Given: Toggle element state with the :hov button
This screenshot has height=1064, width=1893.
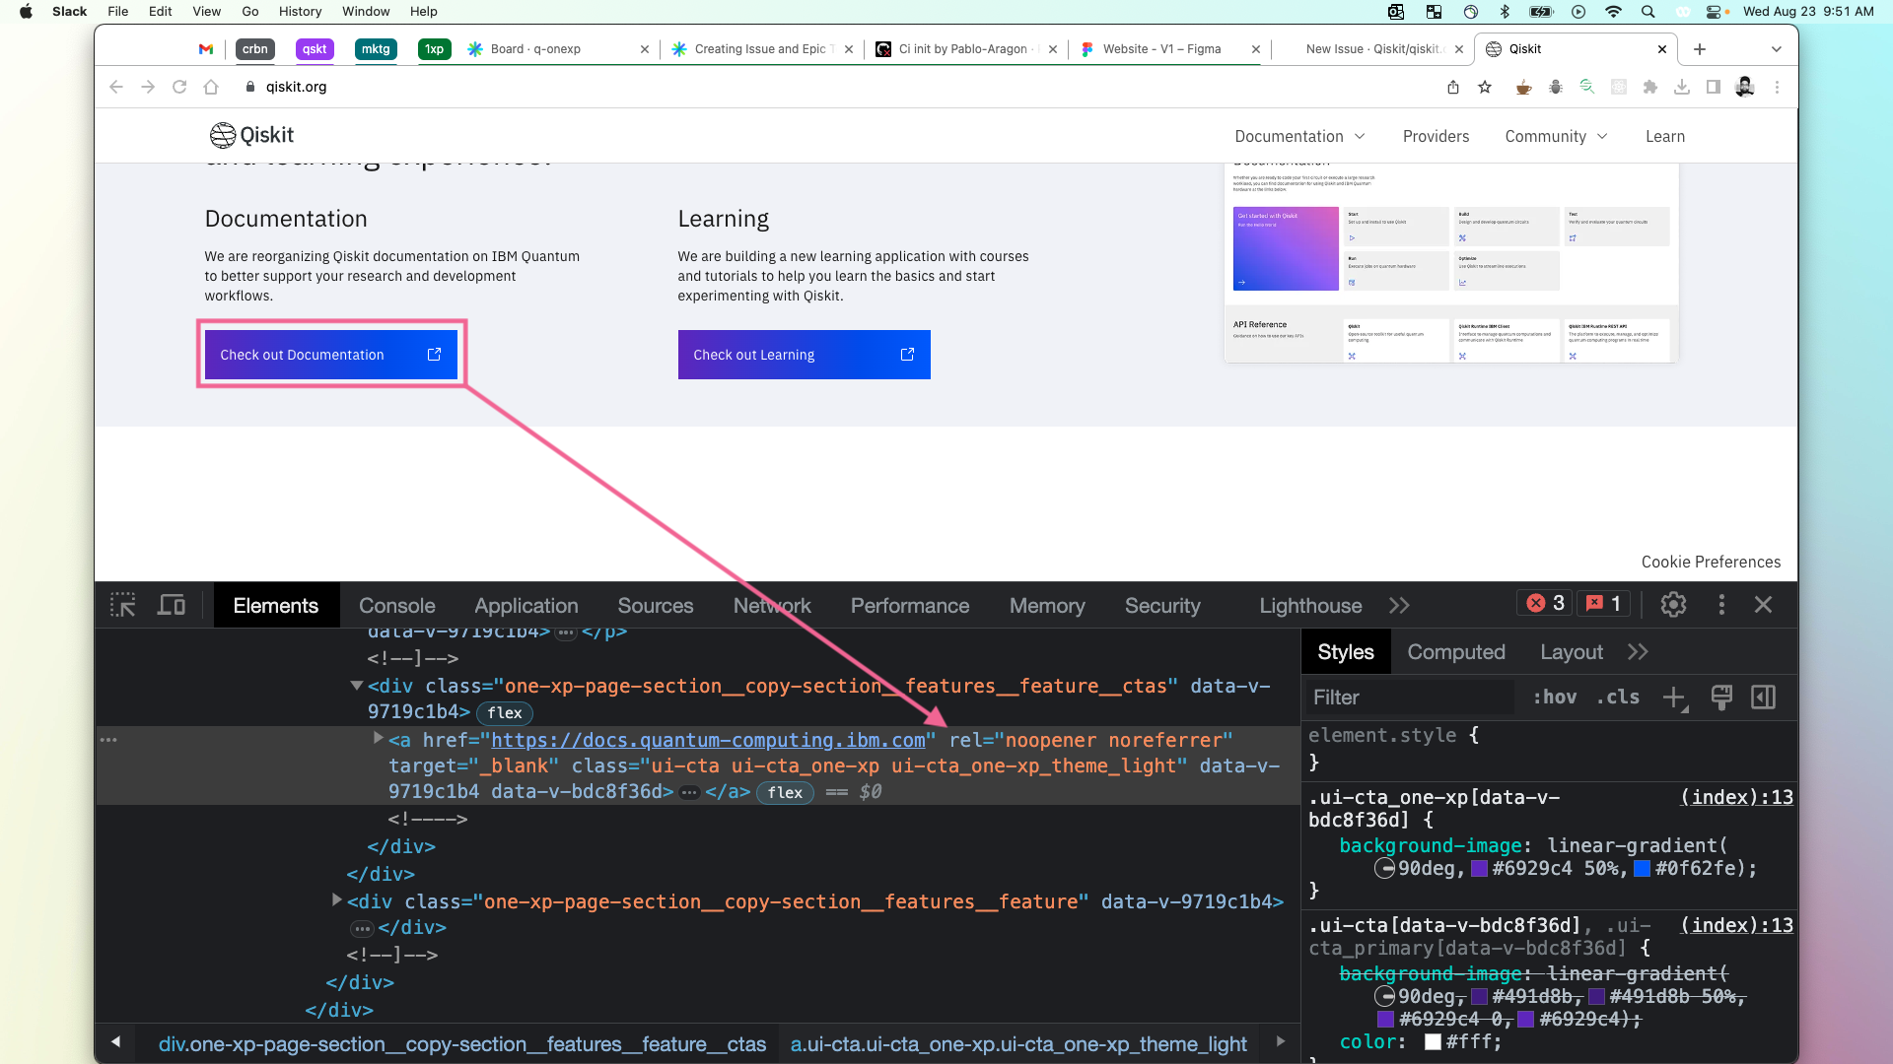Looking at the screenshot, I should [1555, 697].
